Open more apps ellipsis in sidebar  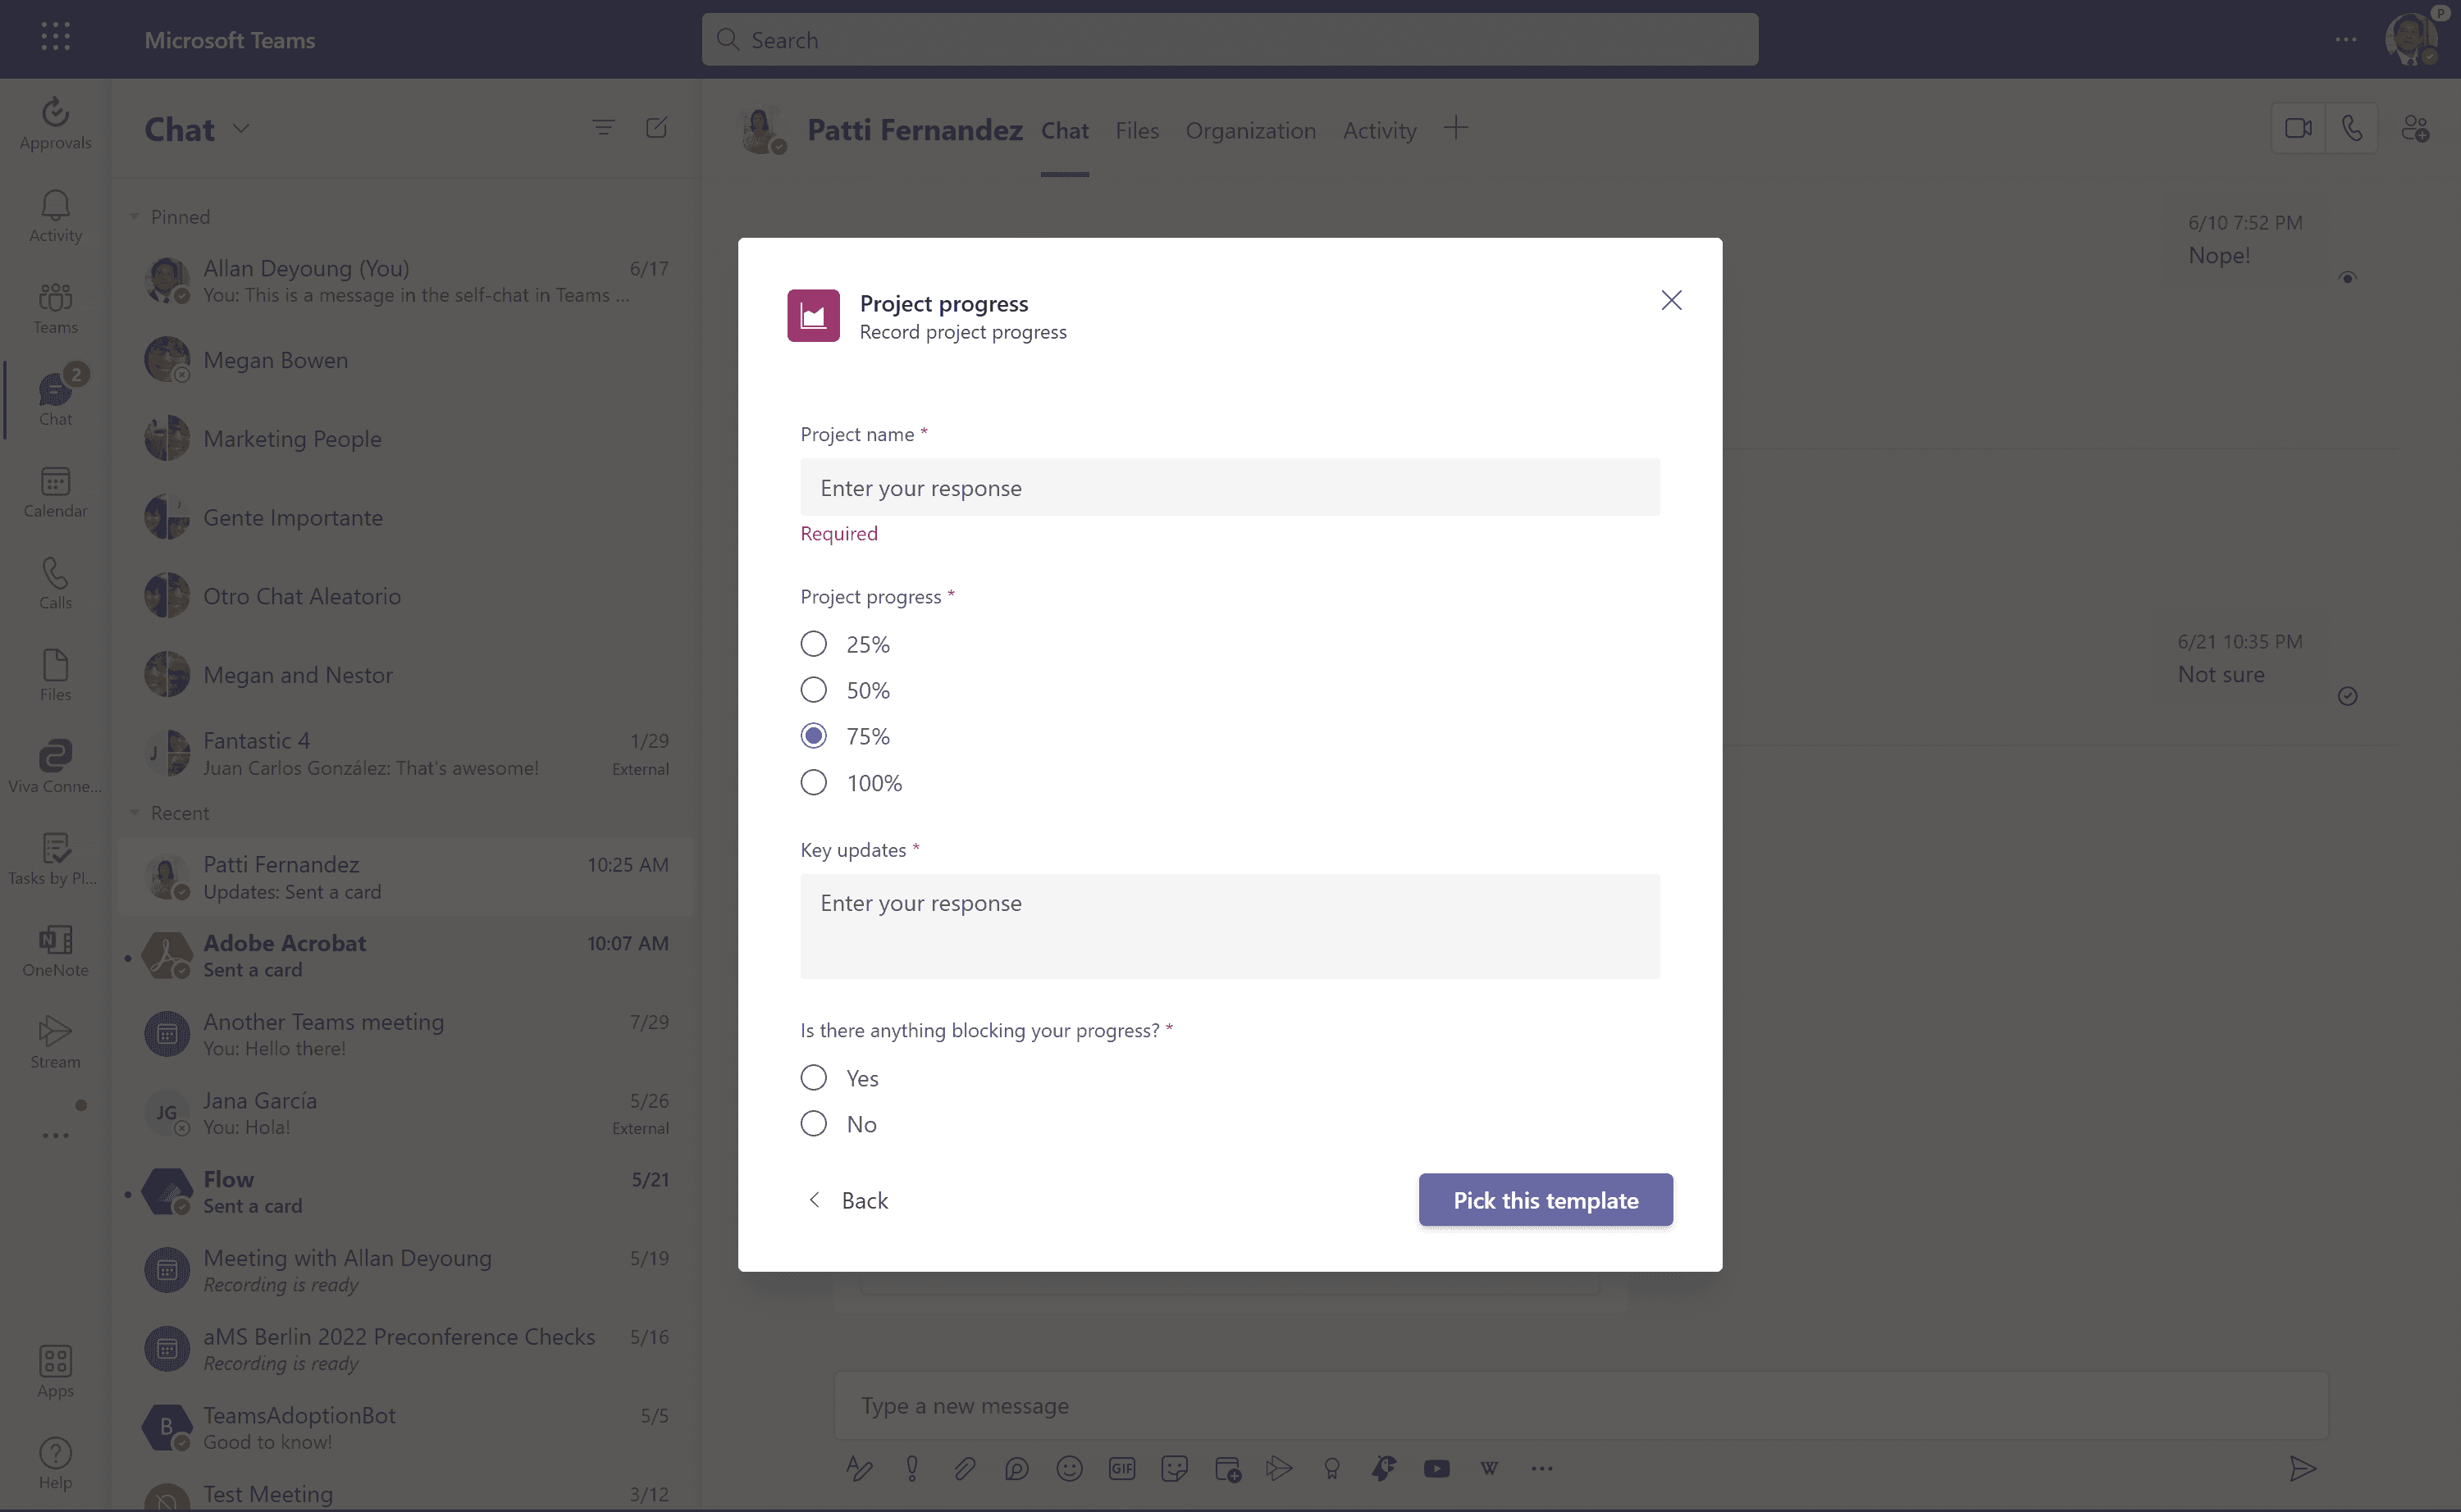55,1135
